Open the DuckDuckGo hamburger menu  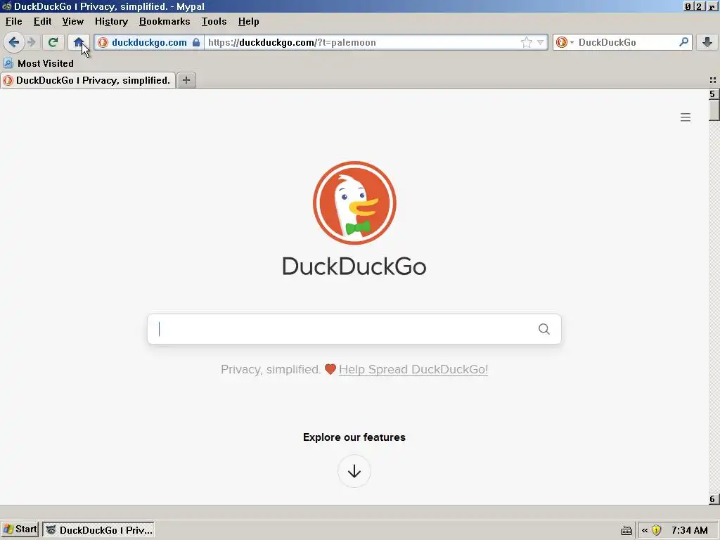(x=686, y=117)
